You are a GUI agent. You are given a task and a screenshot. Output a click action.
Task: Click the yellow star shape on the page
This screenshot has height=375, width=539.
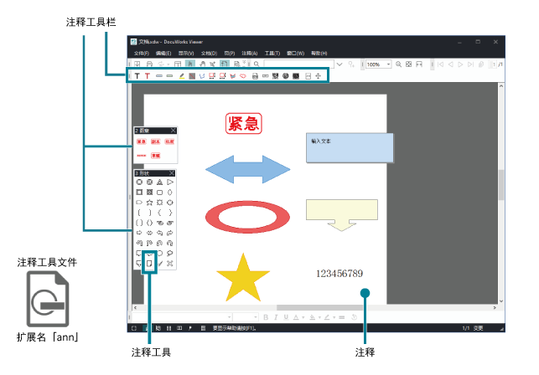242,277
